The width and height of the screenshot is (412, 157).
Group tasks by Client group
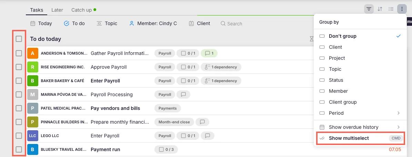point(342,102)
